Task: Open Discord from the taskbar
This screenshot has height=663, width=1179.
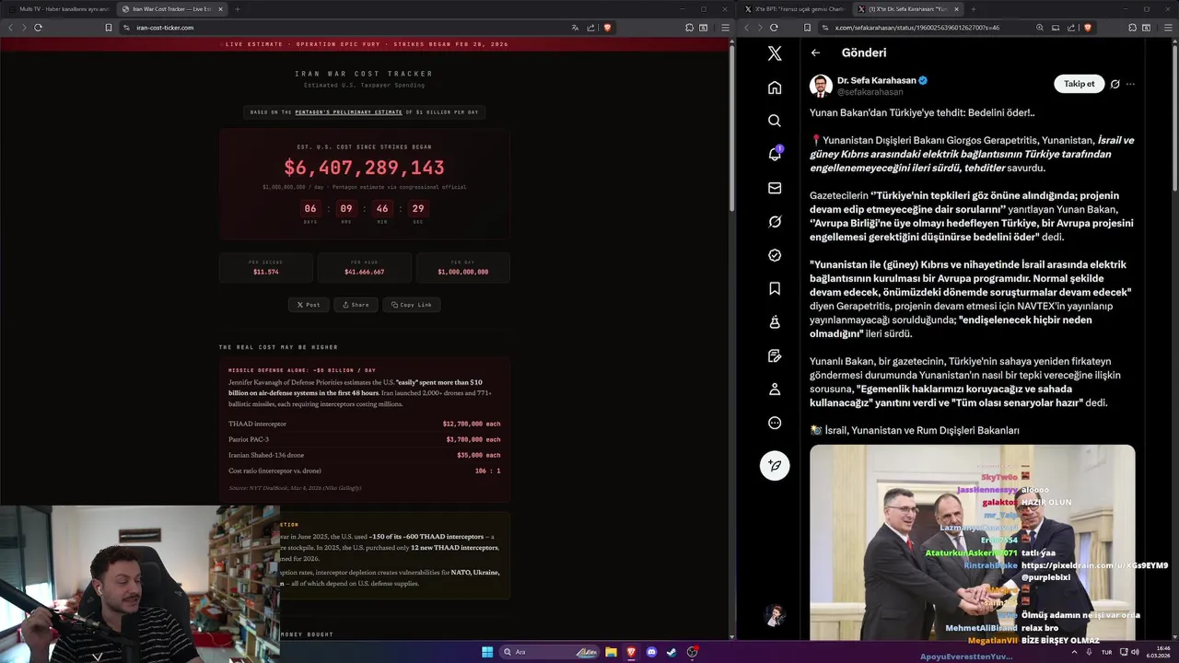Action: (x=651, y=652)
